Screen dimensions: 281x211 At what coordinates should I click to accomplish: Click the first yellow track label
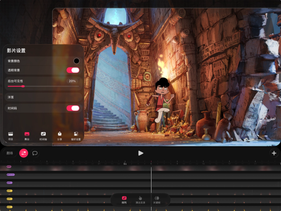pos(10,191)
